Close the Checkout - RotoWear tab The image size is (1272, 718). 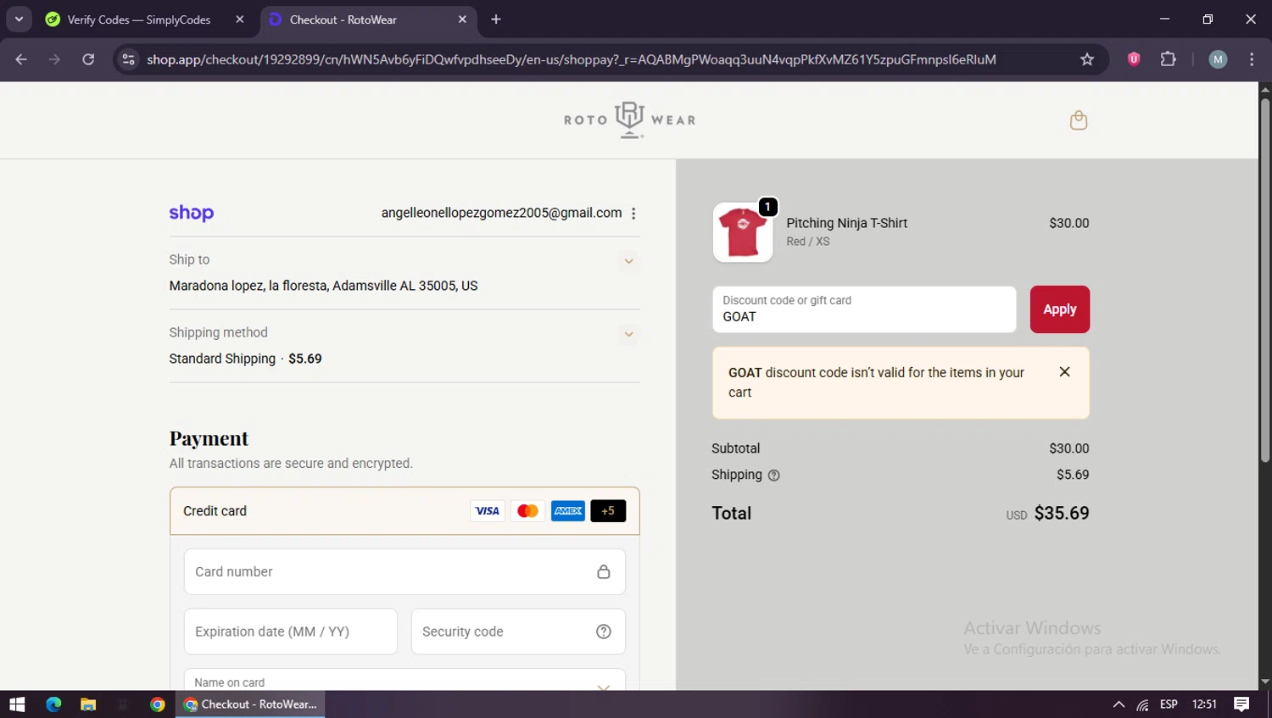click(x=462, y=19)
